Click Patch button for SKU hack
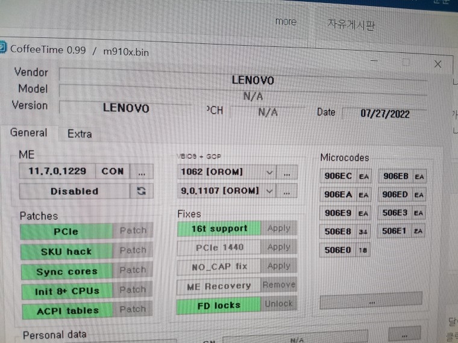The image size is (458, 343). tap(133, 250)
